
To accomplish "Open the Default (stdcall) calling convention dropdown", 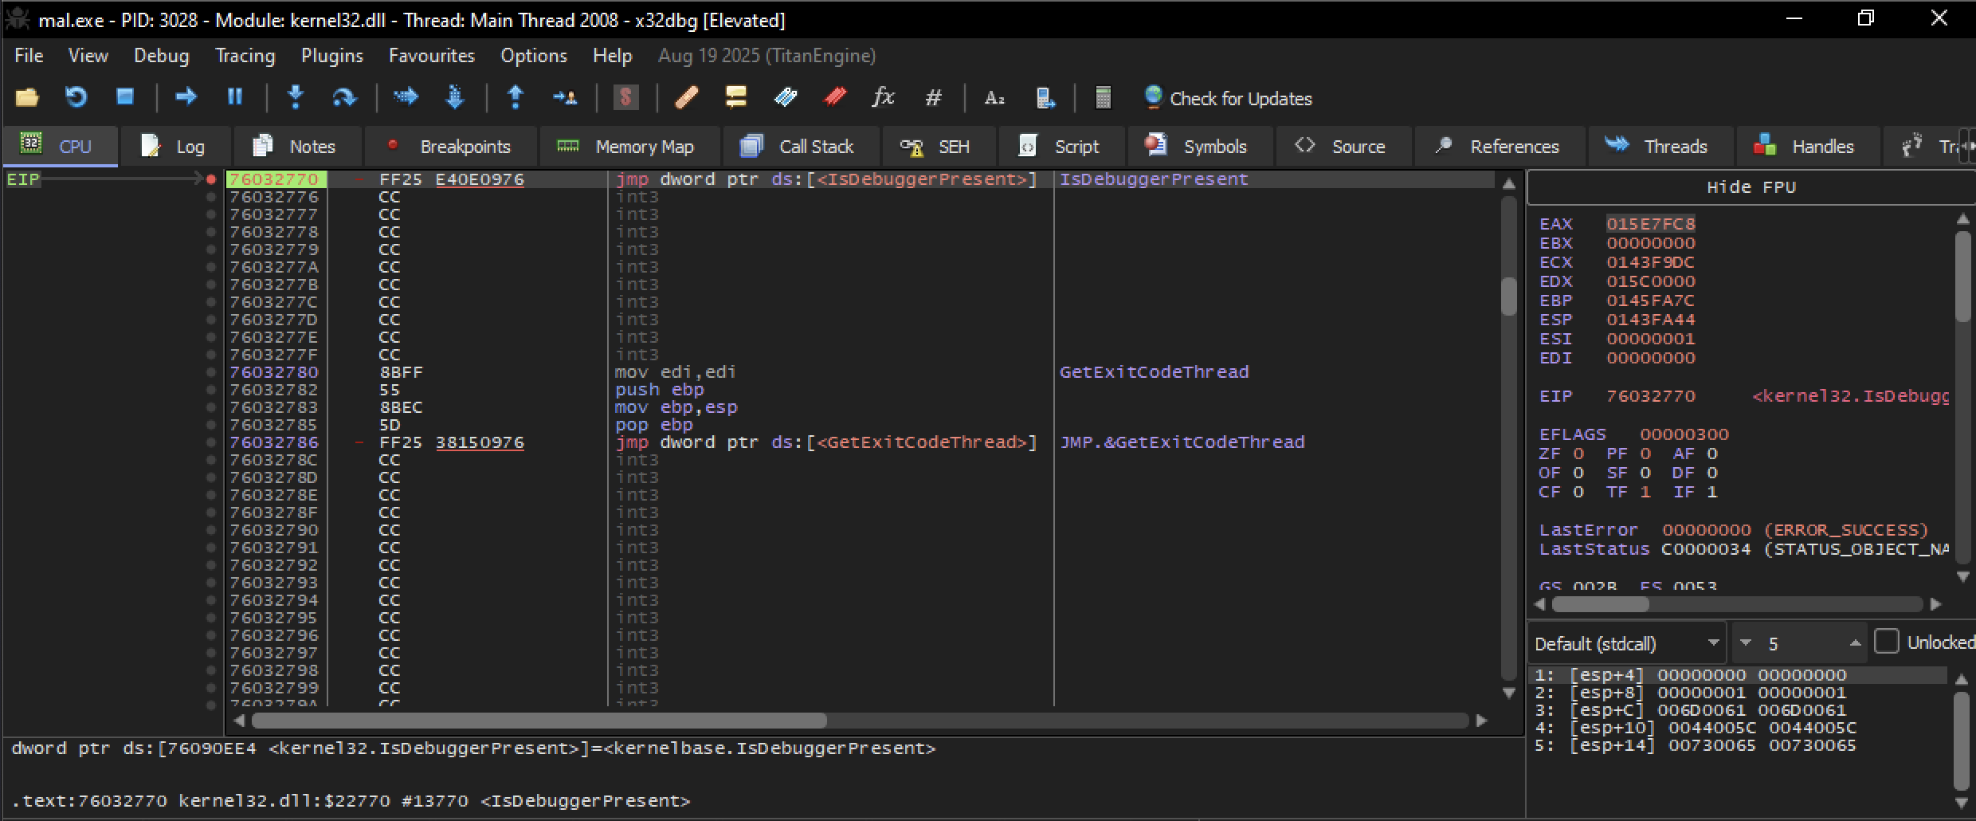I will point(1626,643).
